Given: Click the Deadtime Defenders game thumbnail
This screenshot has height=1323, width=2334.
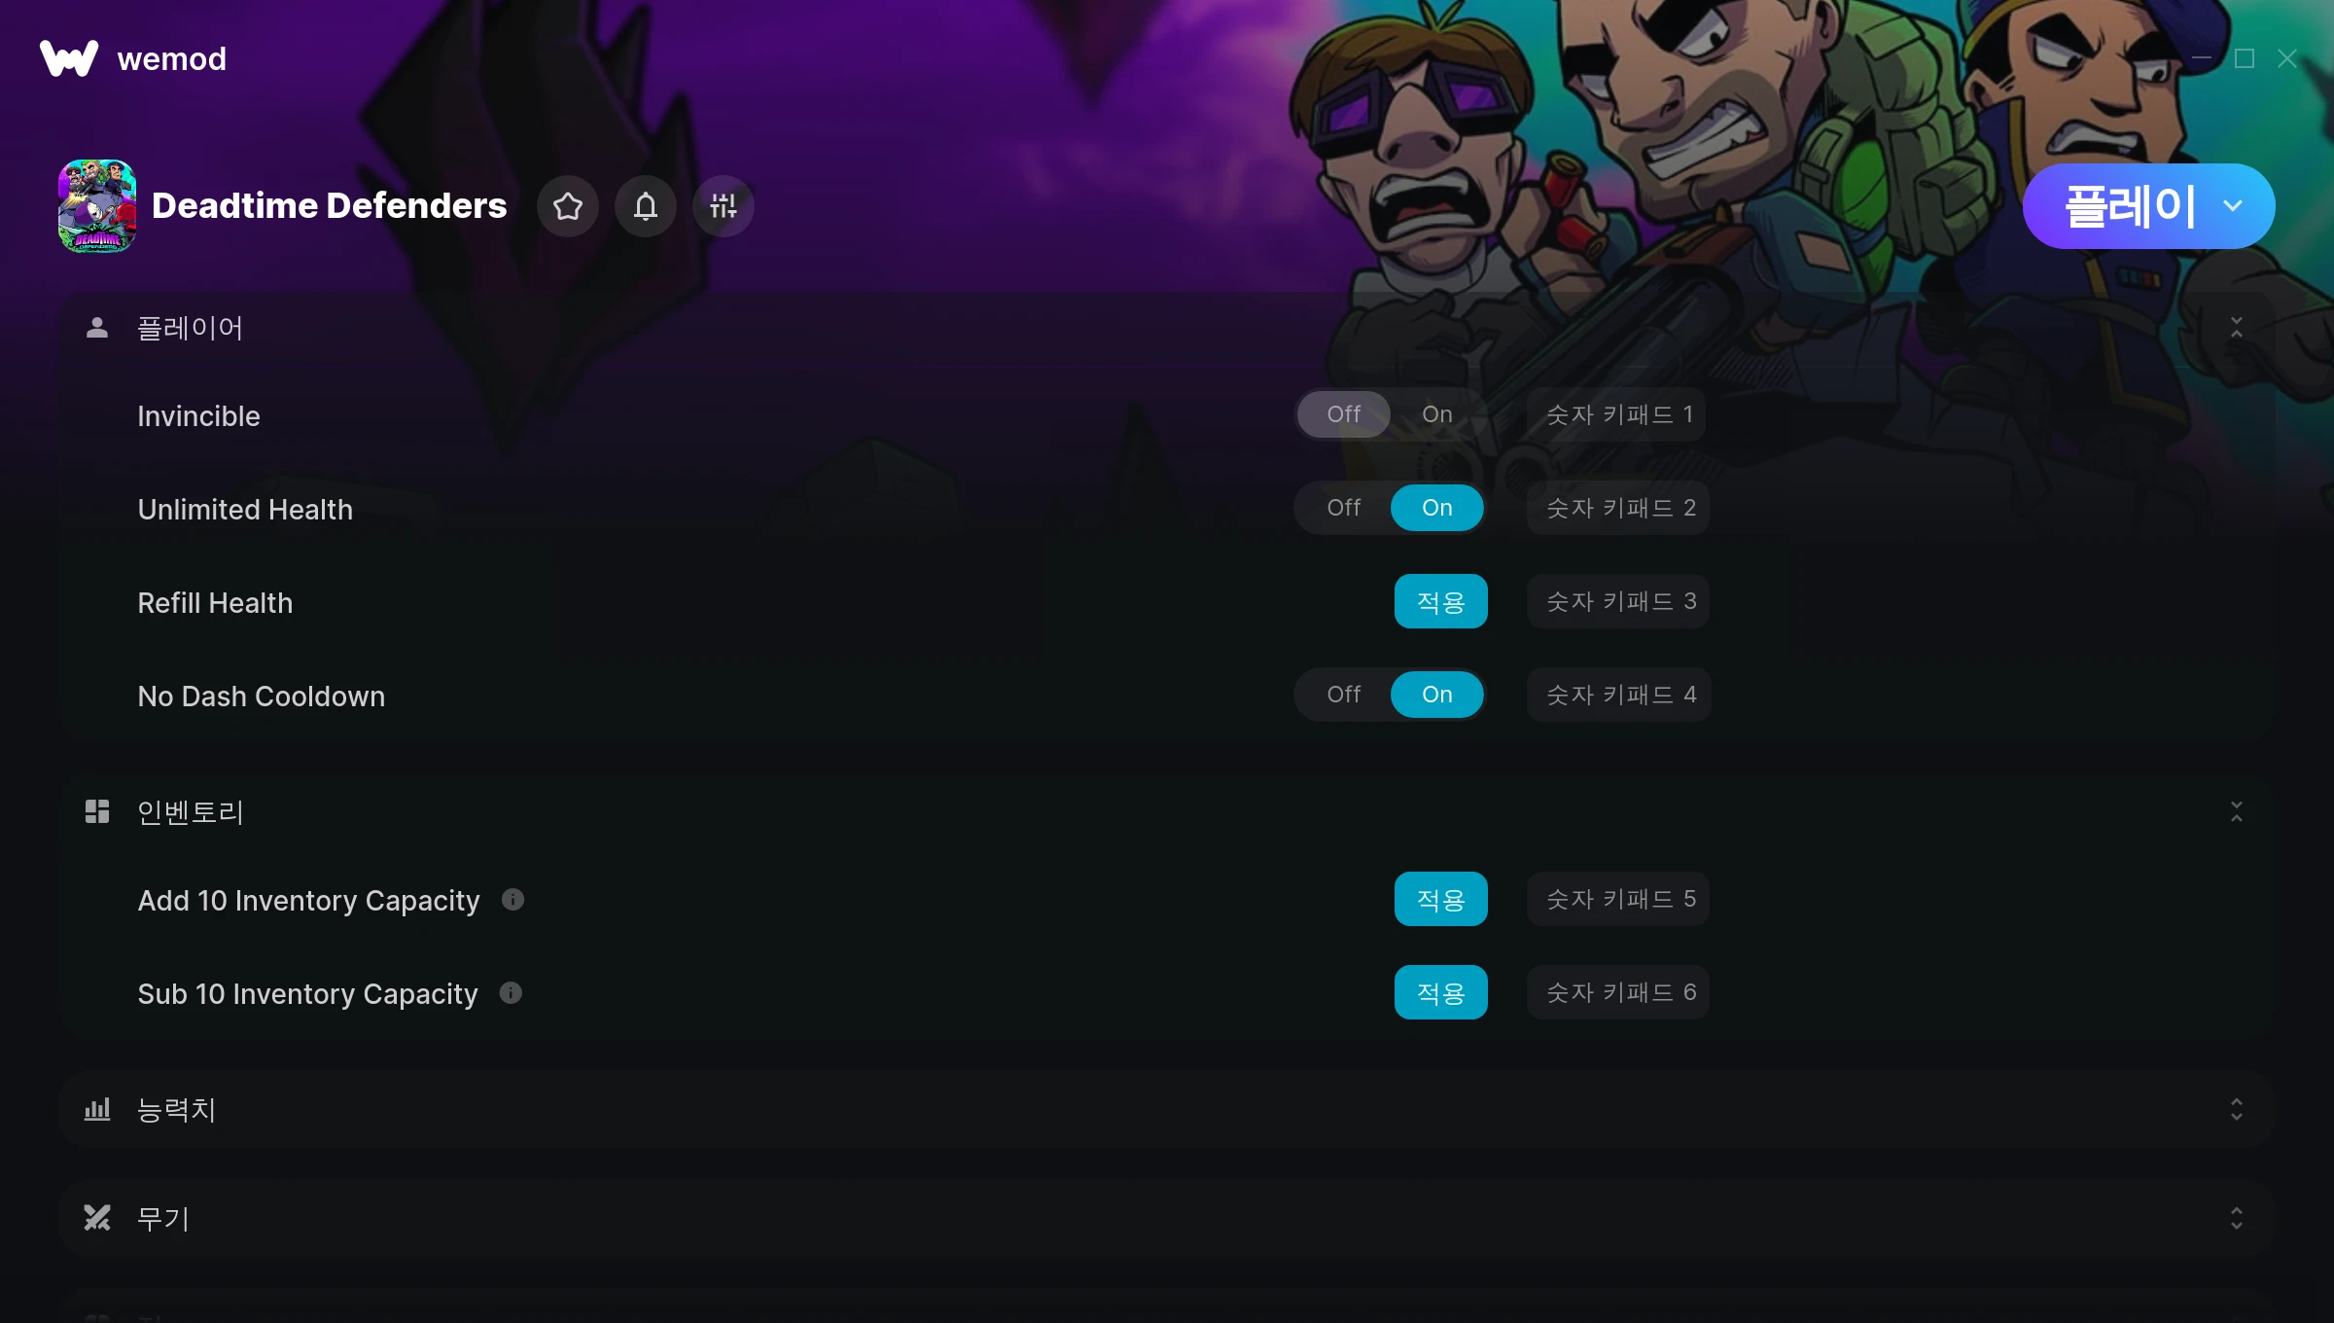Looking at the screenshot, I should [x=97, y=206].
